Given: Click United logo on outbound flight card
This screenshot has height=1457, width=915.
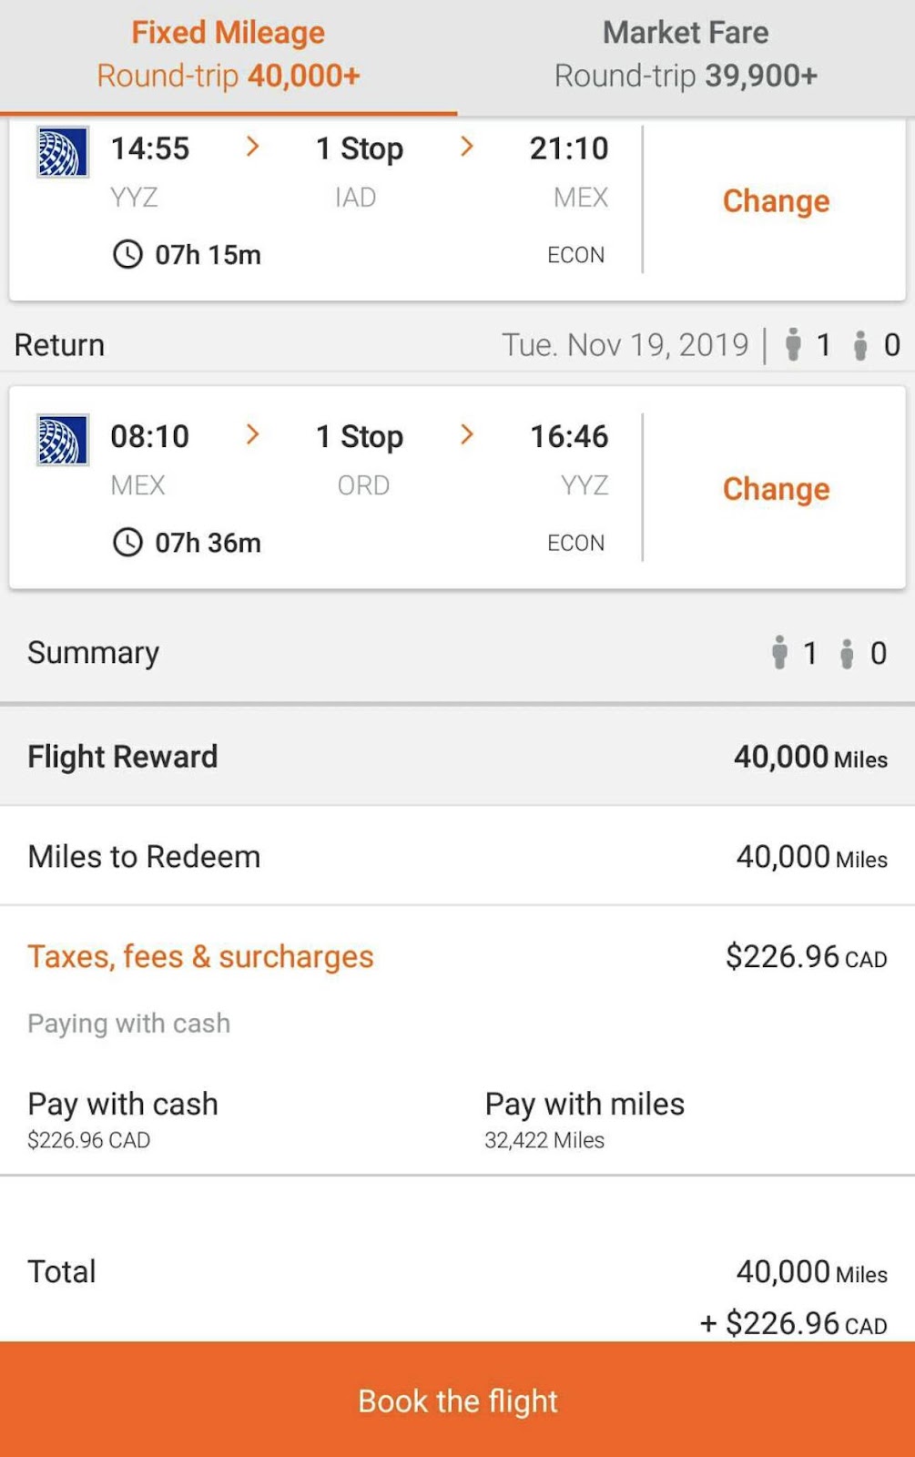Looking at the screenshot, I should pyautogui.click(x=62, y=152).
